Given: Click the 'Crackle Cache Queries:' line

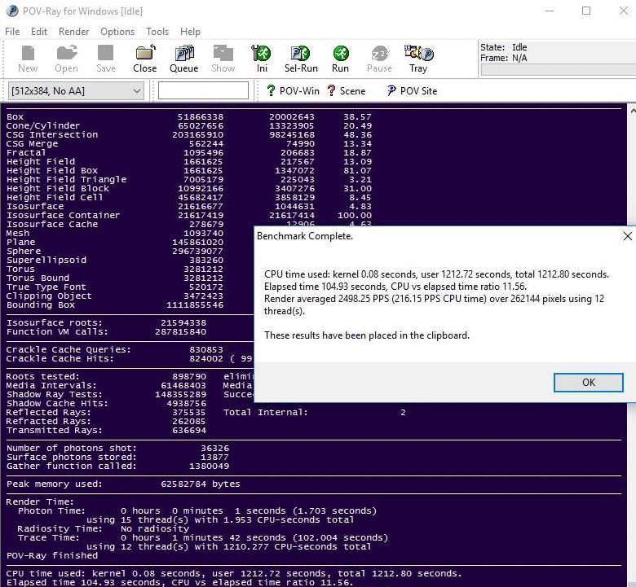Looking at the screenshot, I should click(115, 349).
